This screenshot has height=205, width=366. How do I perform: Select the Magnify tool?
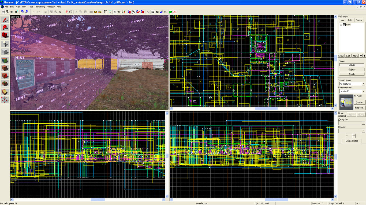[x=5, y=27]
